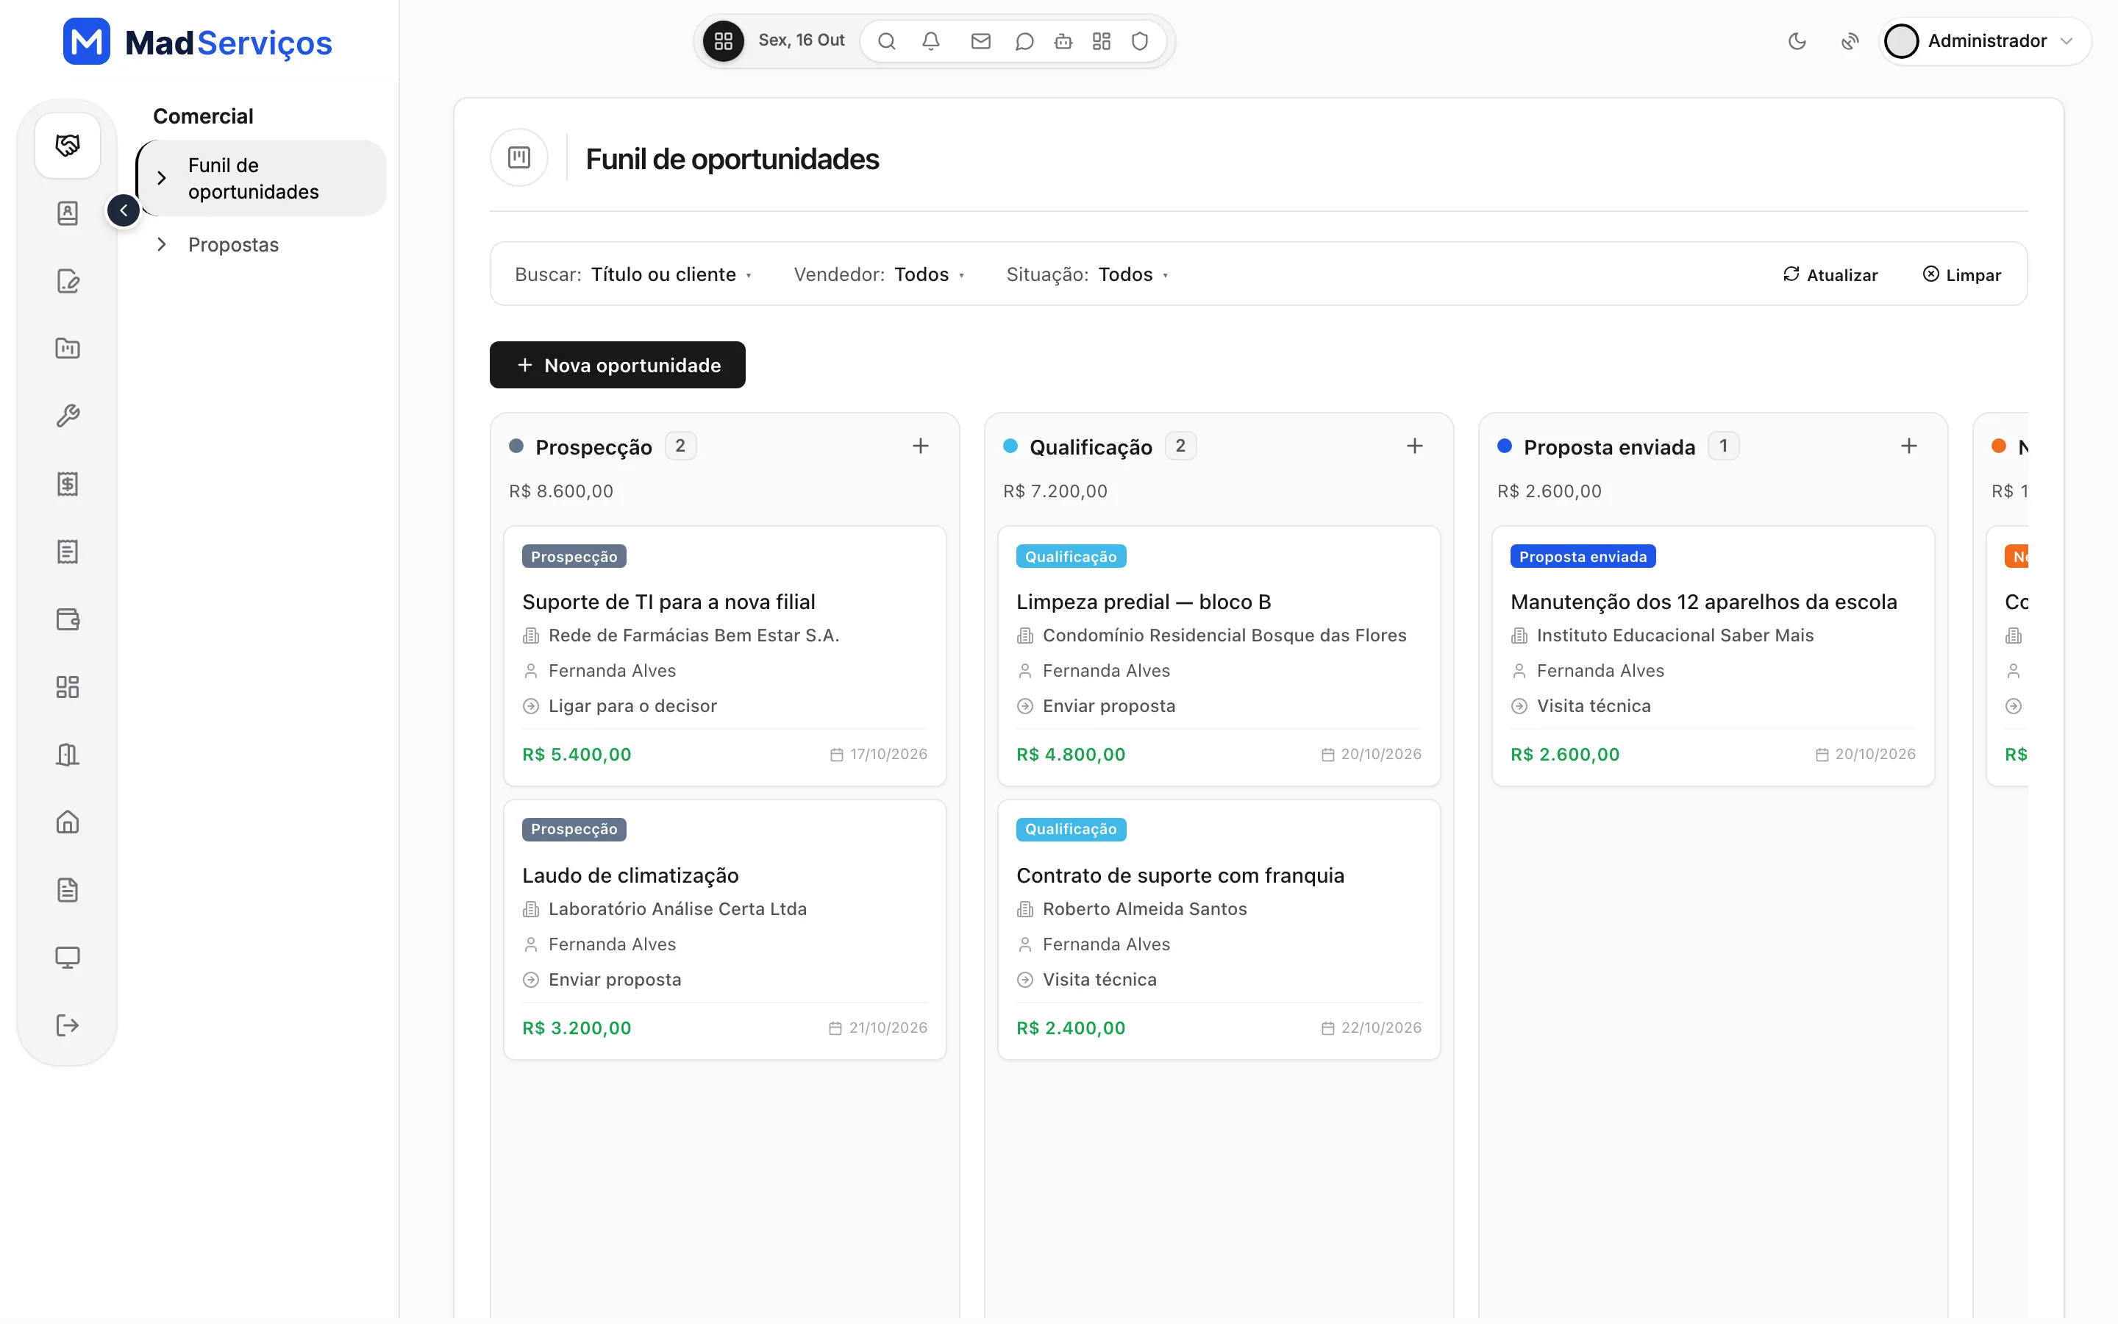The image size is (2118, 1324).
Task: Open the chat bubble icon
Action: 1024,41
